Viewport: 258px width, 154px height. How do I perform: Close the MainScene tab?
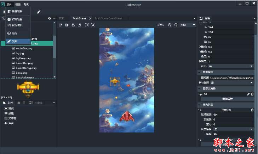coord(90,19)
